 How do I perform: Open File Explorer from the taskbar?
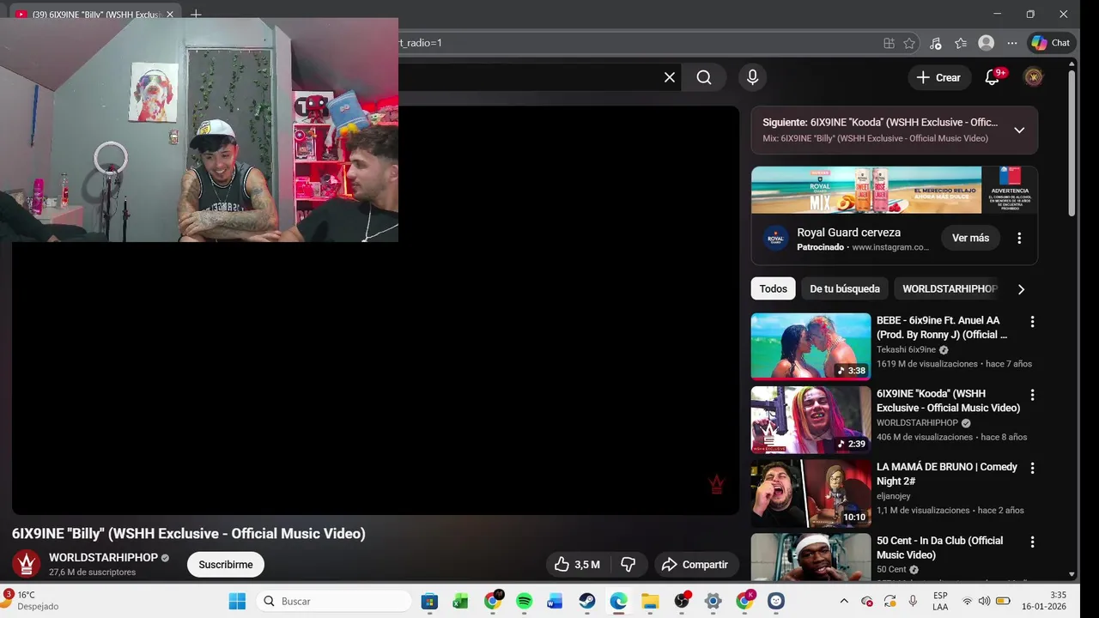(650, 601)
